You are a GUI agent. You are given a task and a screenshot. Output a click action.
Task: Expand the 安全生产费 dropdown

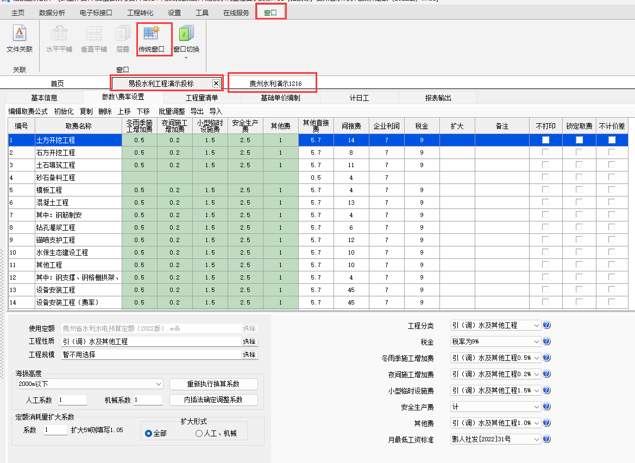coord(537,407)
